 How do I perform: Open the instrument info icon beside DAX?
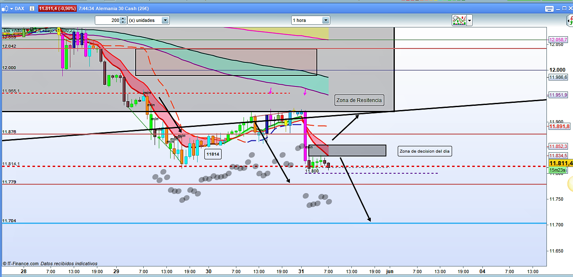tap(32, 8)
